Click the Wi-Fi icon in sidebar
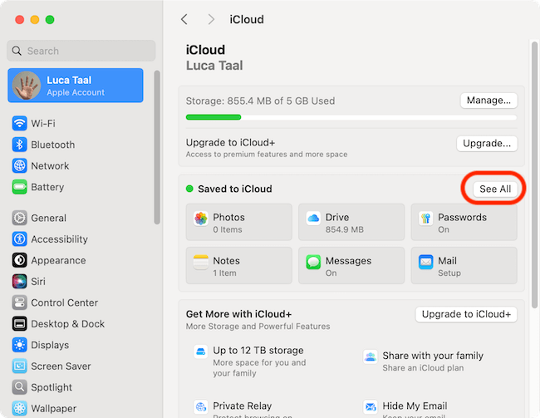 click(19, 123)
